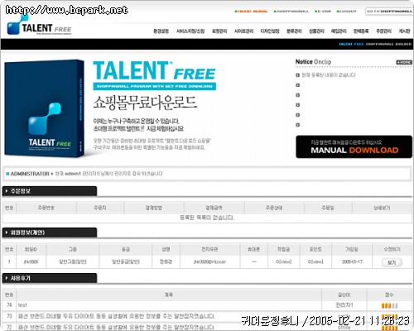Open the 매입관리 menu
Viewport: 414px width, 331px height.
[x=339, y=31]
